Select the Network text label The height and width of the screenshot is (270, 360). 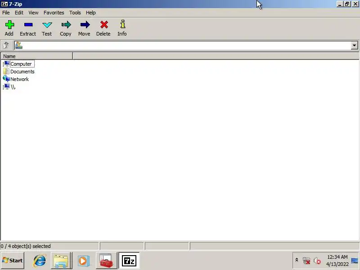click(19, 79)
